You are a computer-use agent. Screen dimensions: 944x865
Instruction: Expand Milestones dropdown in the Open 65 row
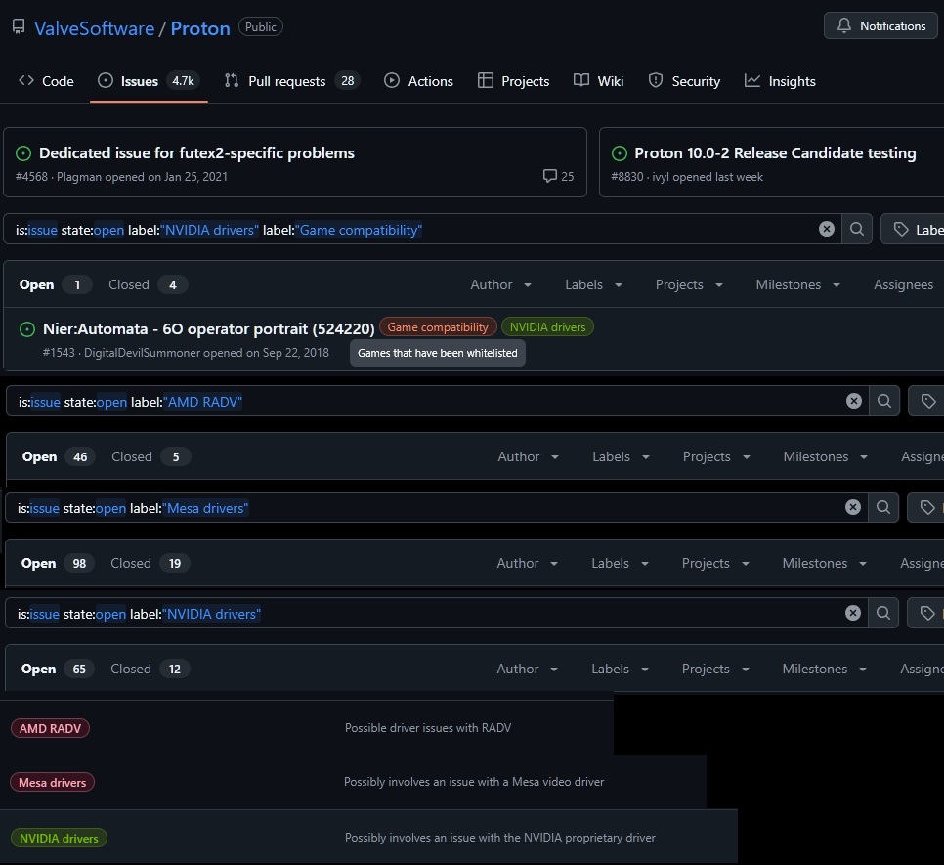824,669
